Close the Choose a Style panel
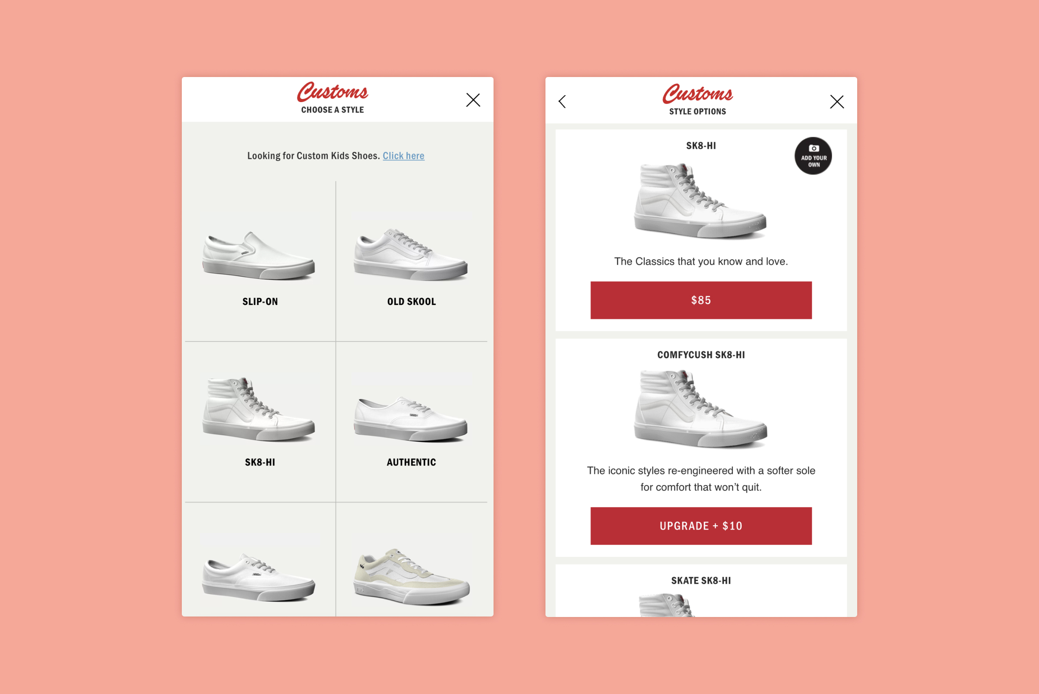Image resolution: width=1039 pixels, height=694 pixels. (x=473, y=100)
